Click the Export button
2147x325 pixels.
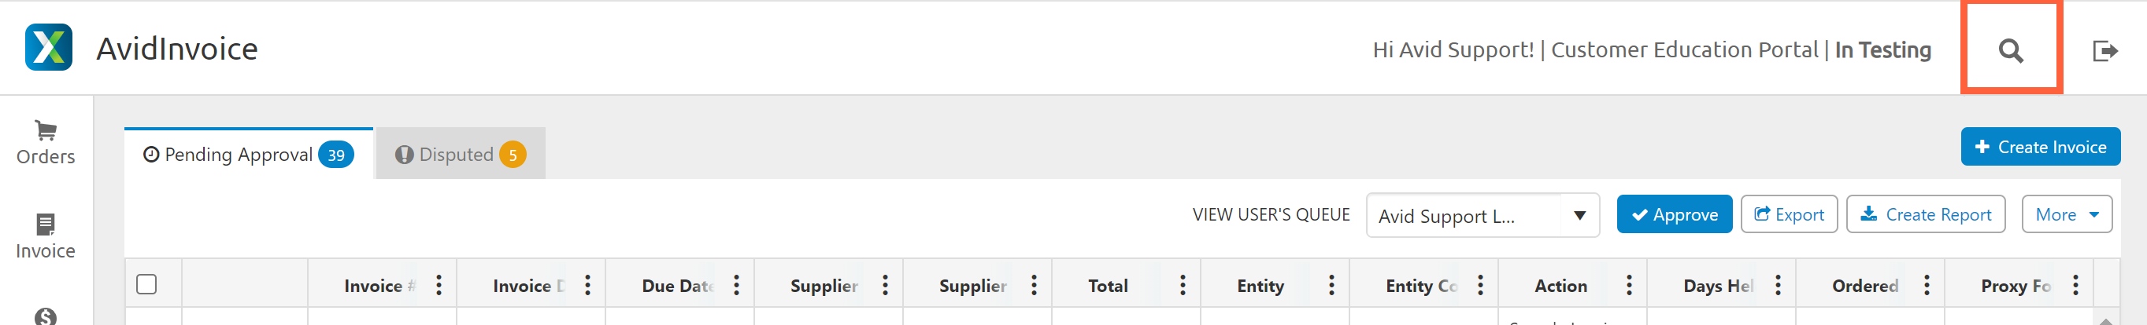click(x=1789, y=214)
